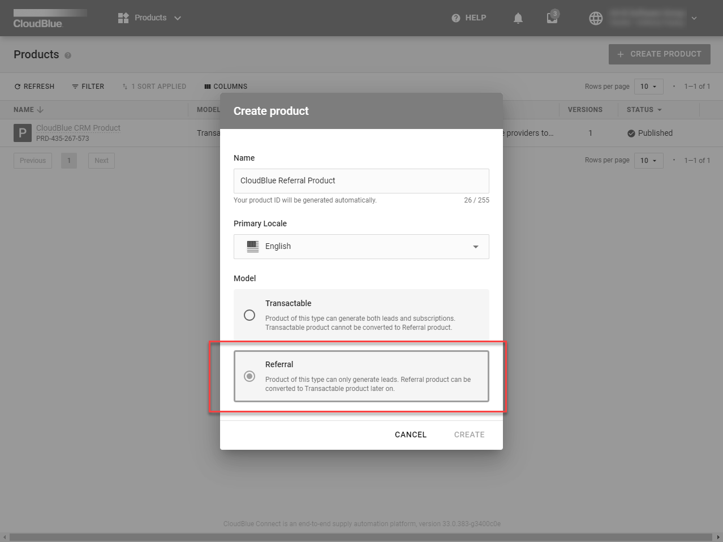Open the FILTER options
The height and width of the screenshot is (542, 723).
pos(88,87)
